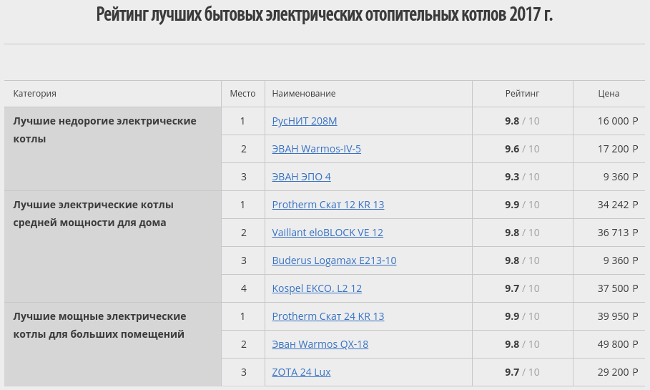
Task: Click the Категория column header
Action: [x=35, y=93]
